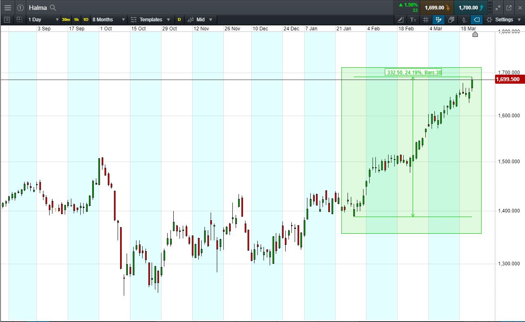525x322 pixels.
Task: Toggle the price label tag button
Action: click(477, 20)
